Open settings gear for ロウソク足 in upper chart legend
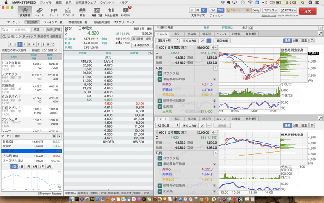 click(160, 73)
